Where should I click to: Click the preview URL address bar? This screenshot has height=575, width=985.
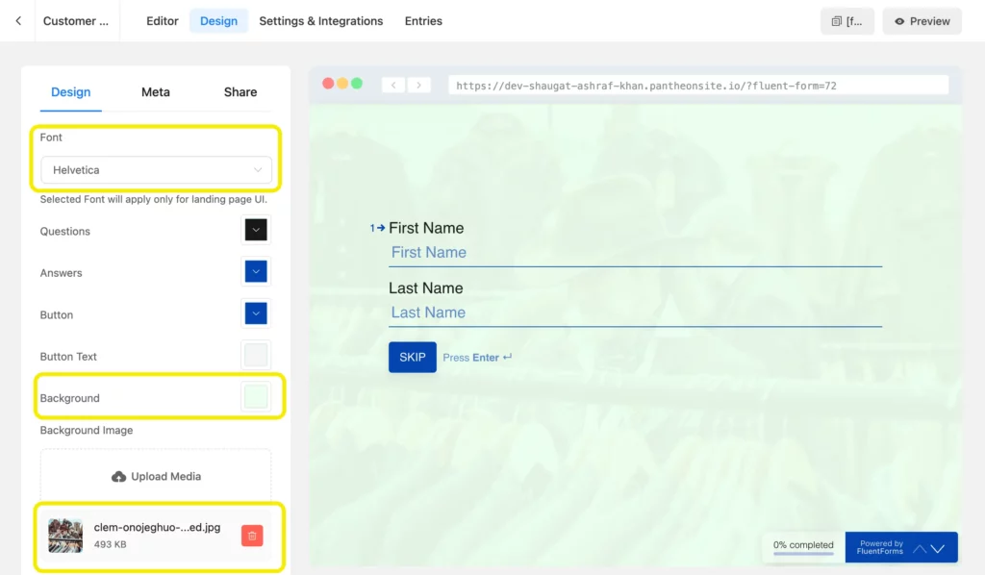(x=698, y=86)
